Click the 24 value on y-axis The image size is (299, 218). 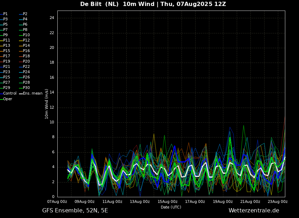click(x=52, y=18)
